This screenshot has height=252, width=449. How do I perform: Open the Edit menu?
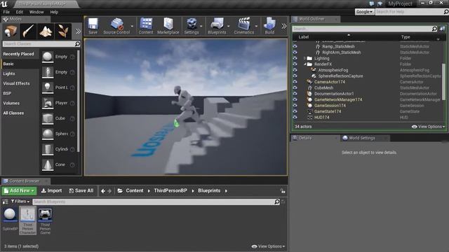coord(20,12)
